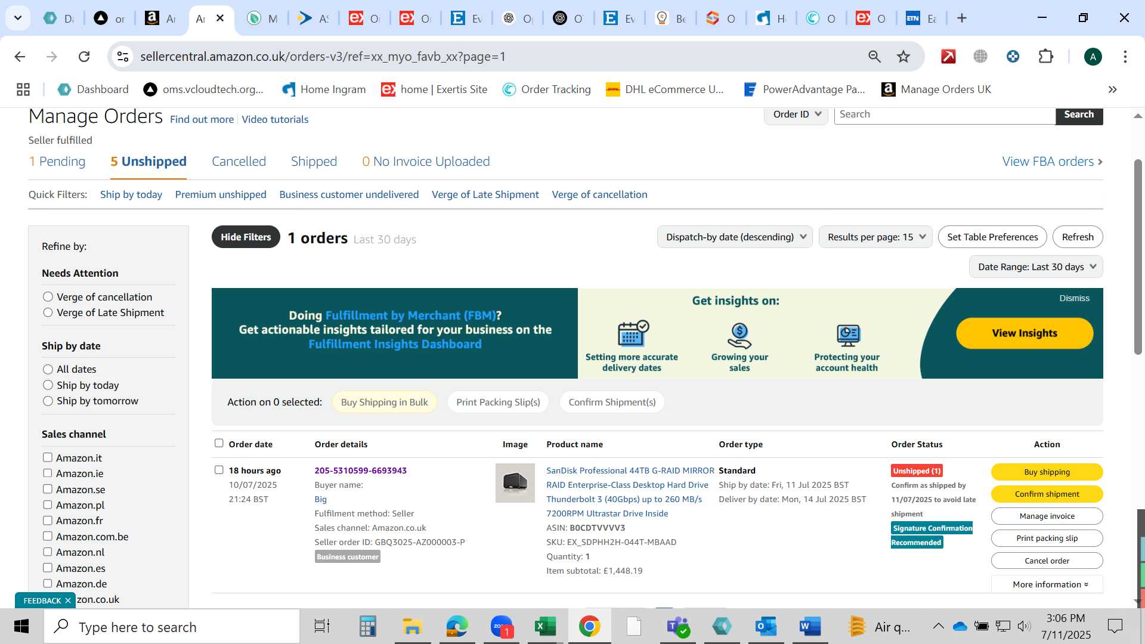The height and width of the screenshot is (644, 1145).
Task: Select All dates radio button
Action: pyautogui.click(x=48, y=369)
